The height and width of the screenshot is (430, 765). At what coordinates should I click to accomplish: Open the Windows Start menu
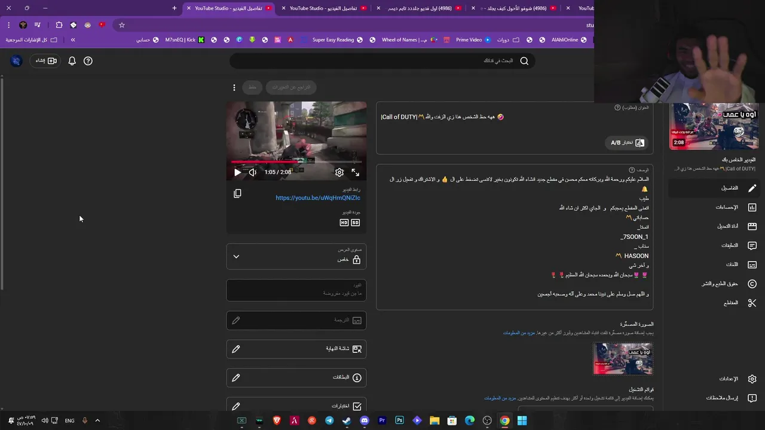pyautogui.click(x=522, y=420)
